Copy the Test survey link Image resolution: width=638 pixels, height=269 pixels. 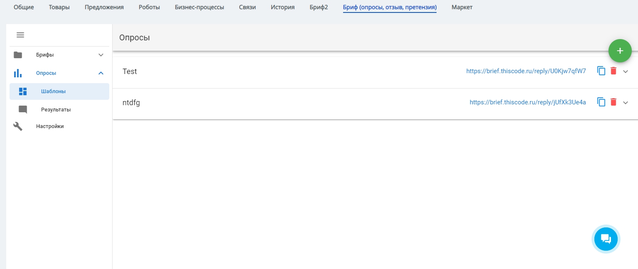pos(601,71)
